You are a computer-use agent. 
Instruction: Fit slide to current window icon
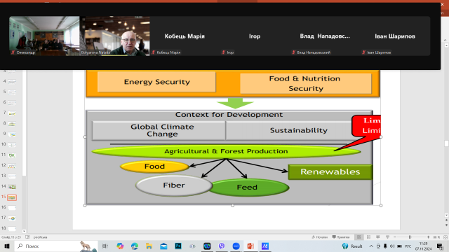(445, 237)
